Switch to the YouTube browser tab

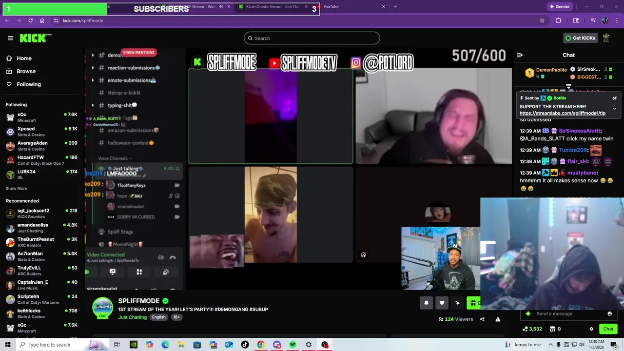click(350, 7)
